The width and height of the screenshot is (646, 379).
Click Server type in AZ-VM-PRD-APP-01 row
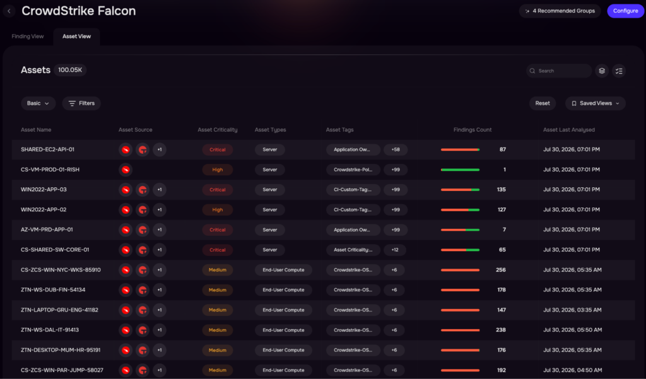[270, 230]
